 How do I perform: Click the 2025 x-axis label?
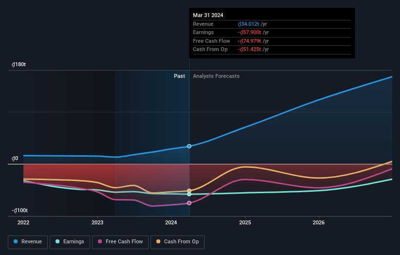click(x=245, y=222)
